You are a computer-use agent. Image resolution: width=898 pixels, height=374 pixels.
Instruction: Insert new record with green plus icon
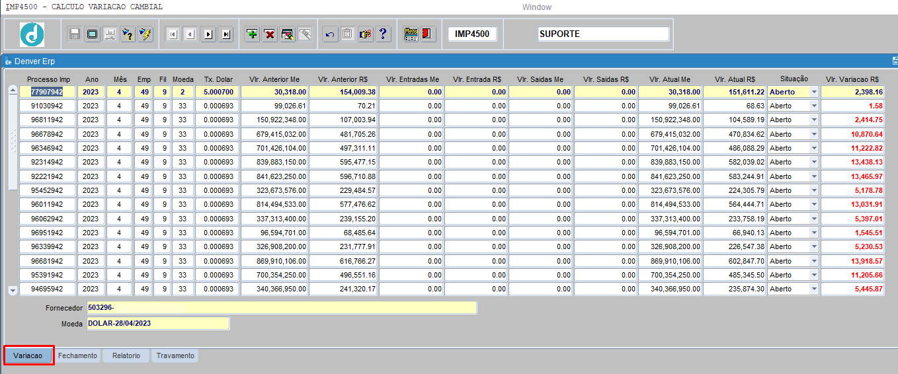tap(252, 34)
